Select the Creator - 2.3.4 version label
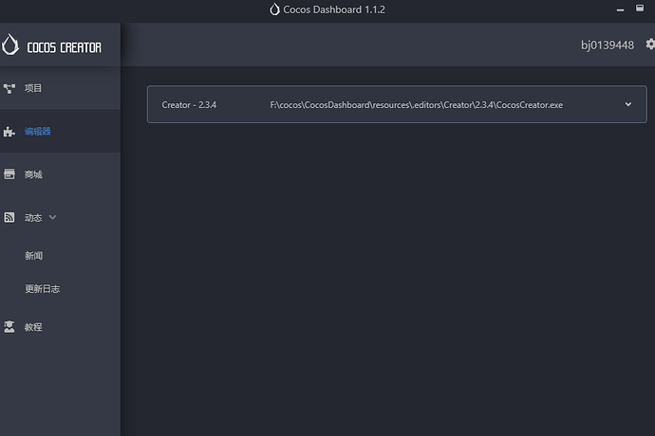This screenshot has width=655, height=436. click(x=189, y=104)
